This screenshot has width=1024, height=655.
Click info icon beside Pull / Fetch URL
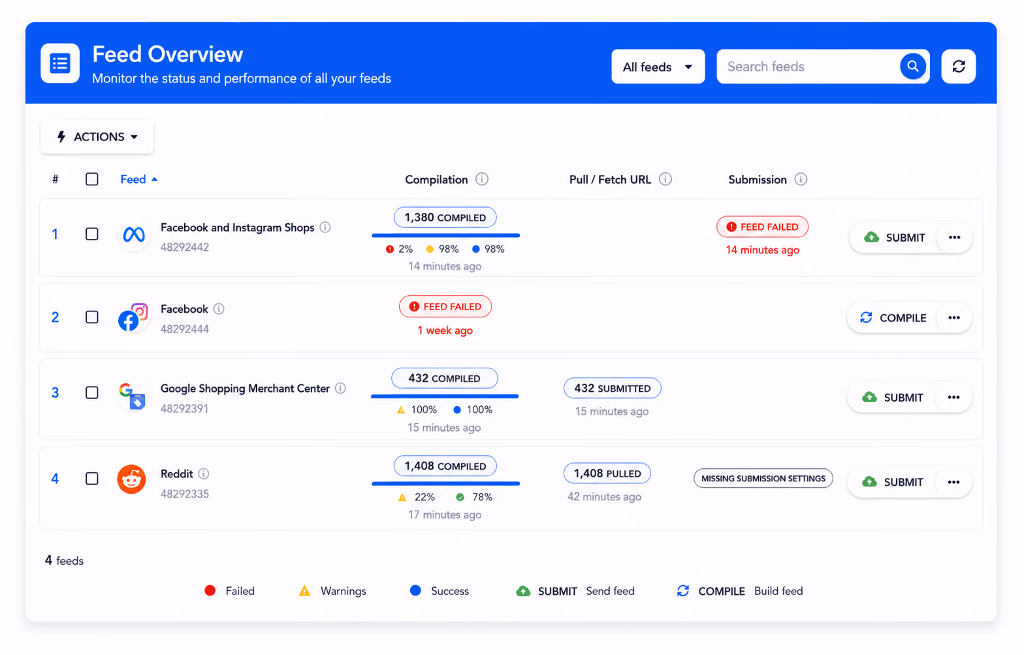pyautogui.click(x=665, y=179)
